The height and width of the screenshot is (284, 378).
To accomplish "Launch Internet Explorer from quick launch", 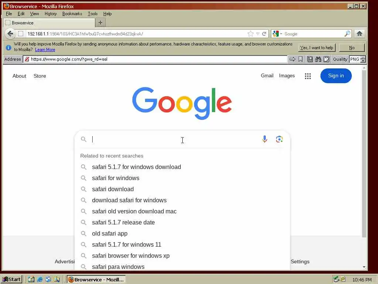I will click(x=40, y=280).
